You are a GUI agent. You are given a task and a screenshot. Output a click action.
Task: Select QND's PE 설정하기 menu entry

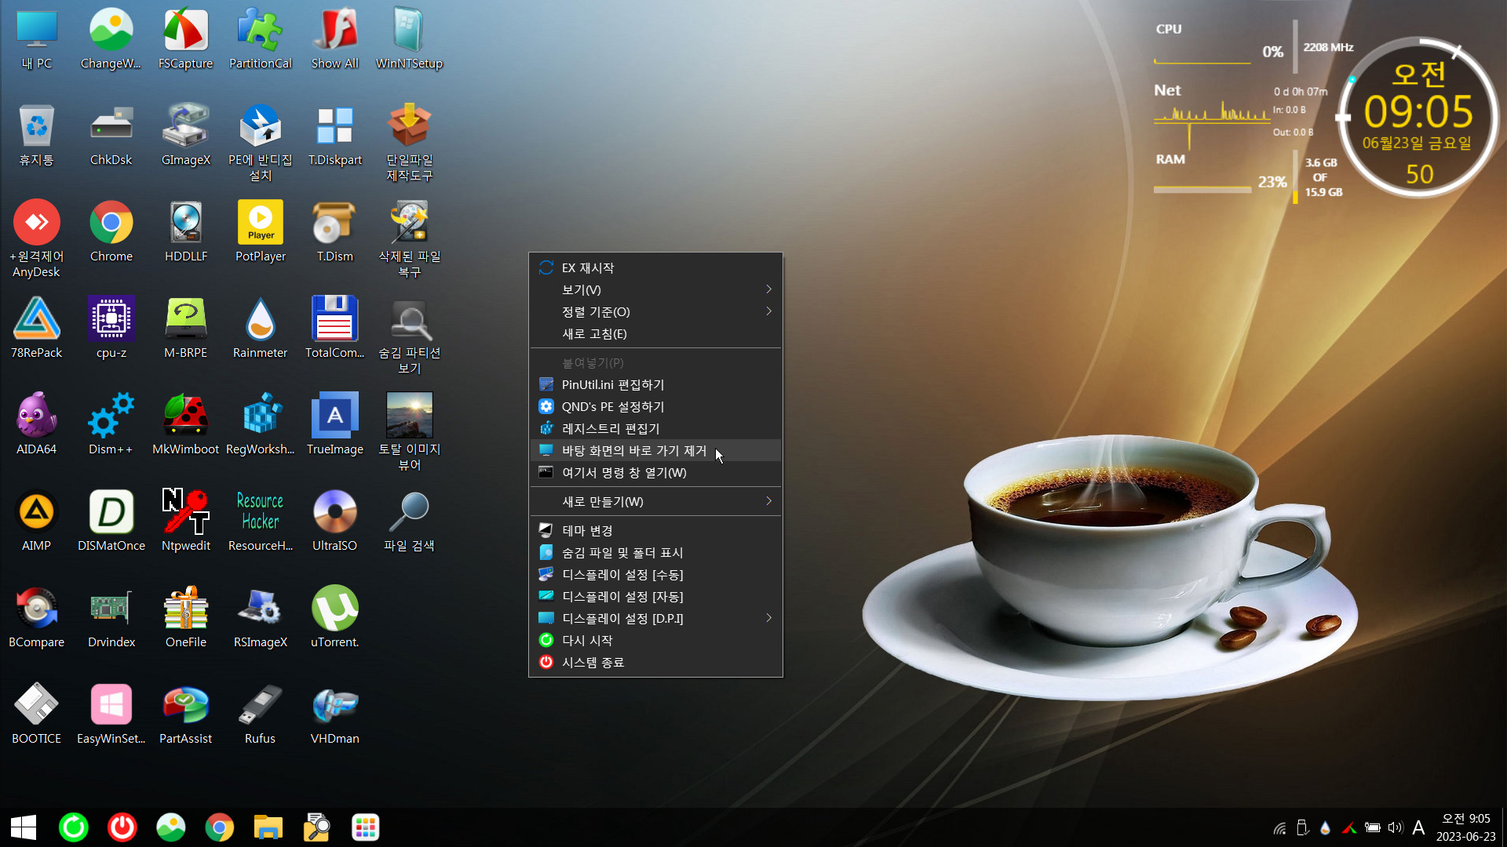pos(655,406)
